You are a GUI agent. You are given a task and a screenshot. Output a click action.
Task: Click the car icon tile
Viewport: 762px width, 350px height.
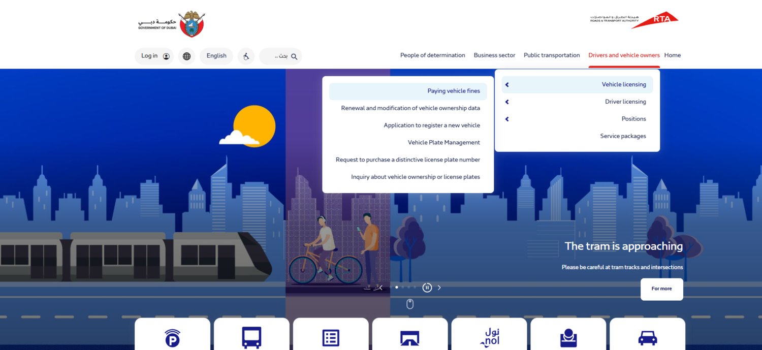647,337
